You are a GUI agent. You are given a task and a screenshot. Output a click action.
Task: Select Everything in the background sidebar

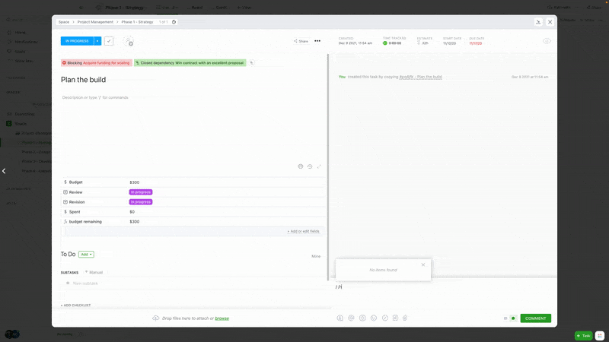24,114
